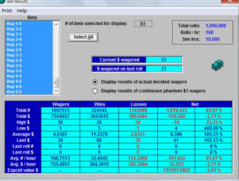Click Avg. $ / hour wagers cell 755.4957
239x181 pixels.
[x=60, y=164]
